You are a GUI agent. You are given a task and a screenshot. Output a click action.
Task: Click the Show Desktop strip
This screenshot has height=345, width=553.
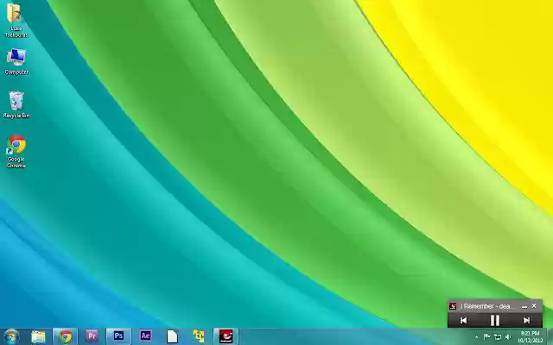click(x=550, y=337)
